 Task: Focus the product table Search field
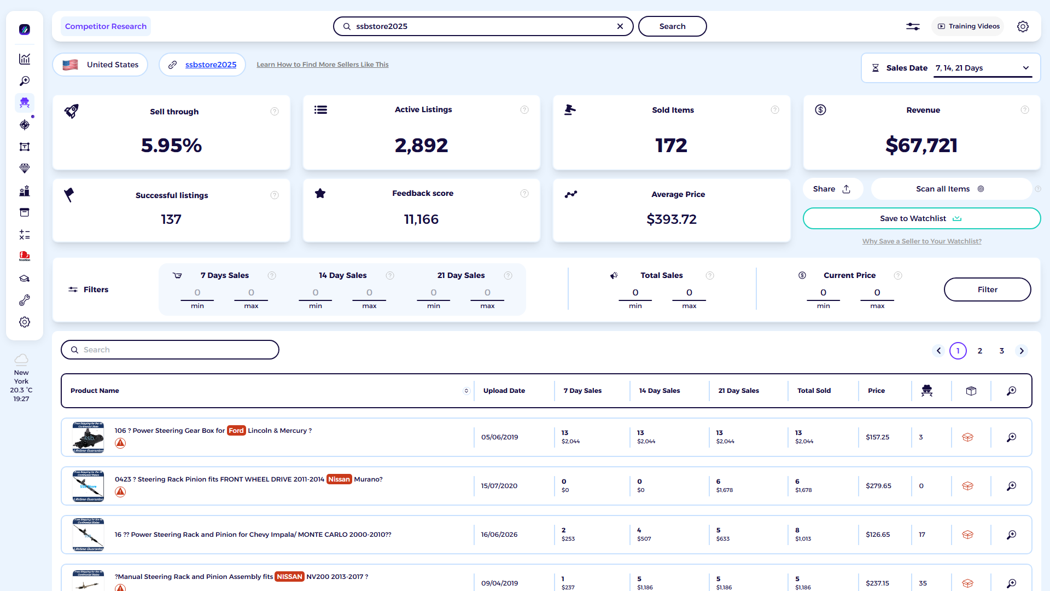click(170, 350)
